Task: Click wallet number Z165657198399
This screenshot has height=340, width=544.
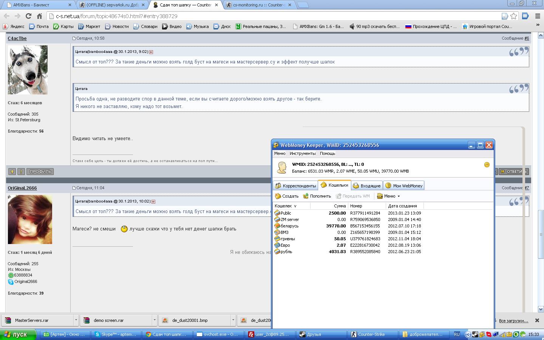Action: coord(365,232)
